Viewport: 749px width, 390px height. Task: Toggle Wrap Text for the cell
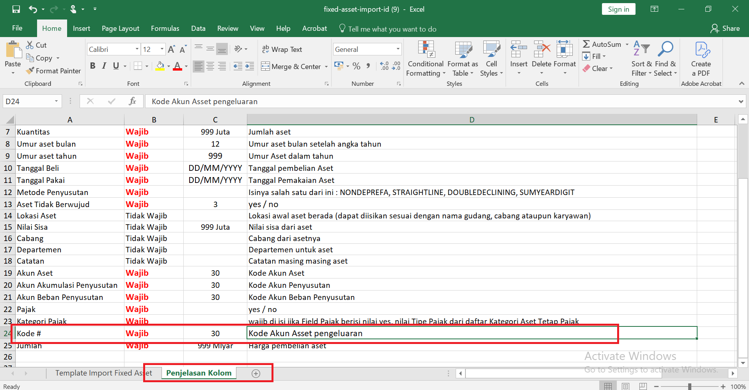tap(282, 49)
